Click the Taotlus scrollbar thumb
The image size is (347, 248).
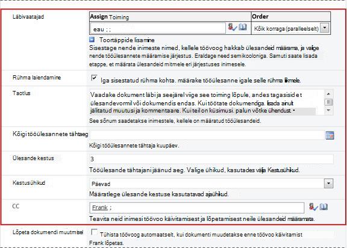pos(329,102)
